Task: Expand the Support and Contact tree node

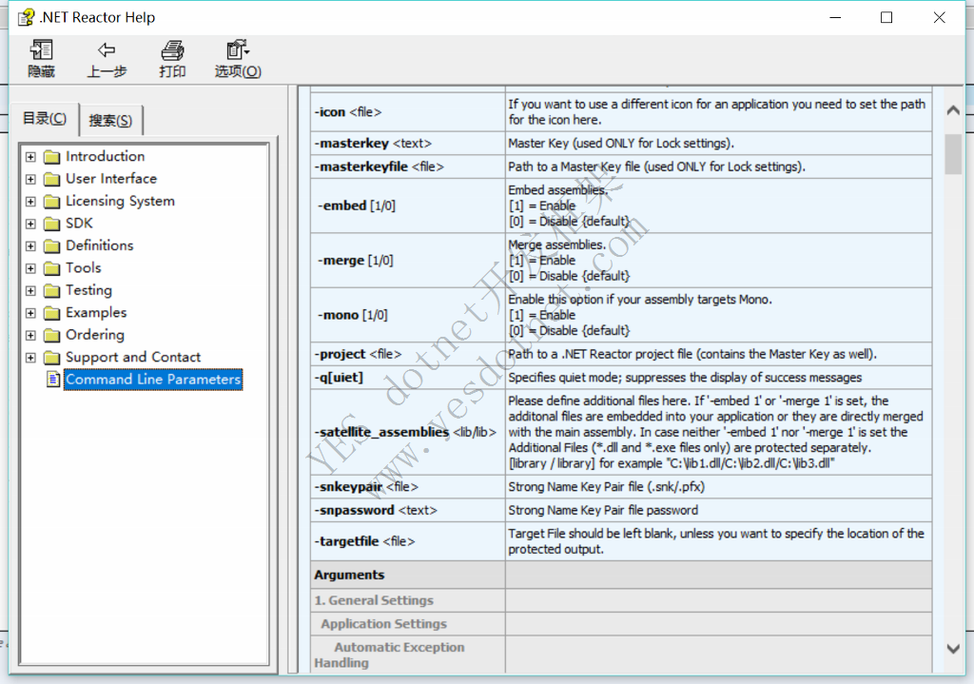Action: click(30, 359)
